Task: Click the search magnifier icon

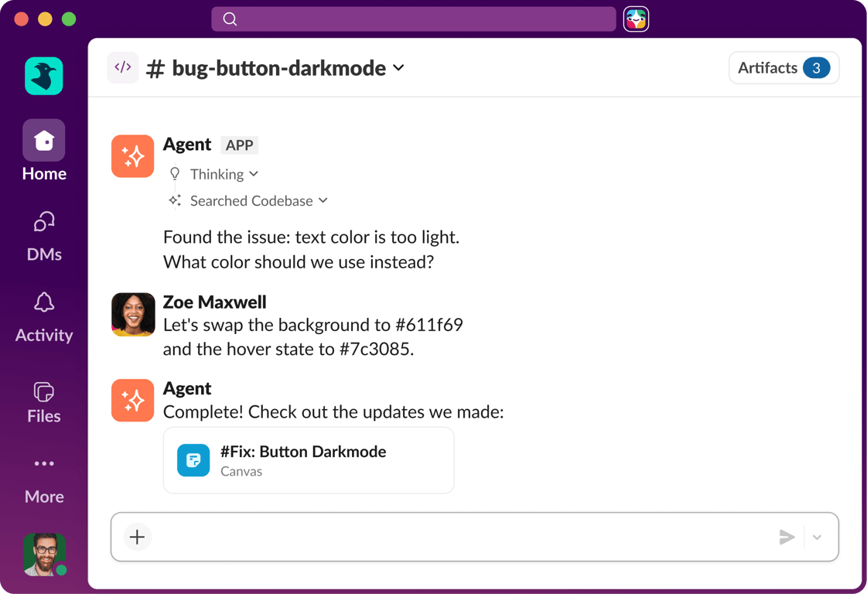Action: (x=230, y=19)
